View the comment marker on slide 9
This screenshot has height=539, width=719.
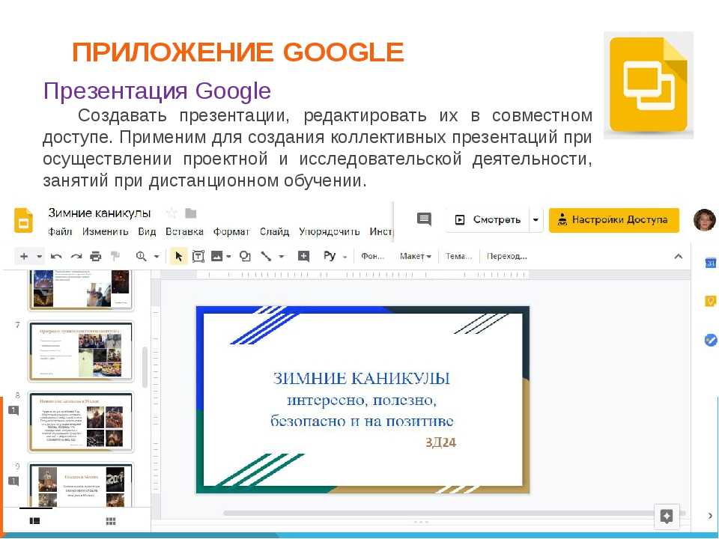click(13, 481)
